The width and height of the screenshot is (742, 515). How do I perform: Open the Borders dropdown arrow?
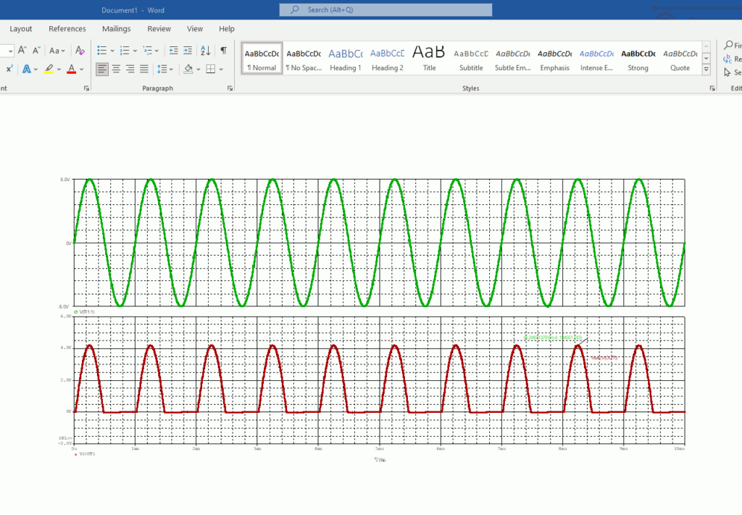221,69
